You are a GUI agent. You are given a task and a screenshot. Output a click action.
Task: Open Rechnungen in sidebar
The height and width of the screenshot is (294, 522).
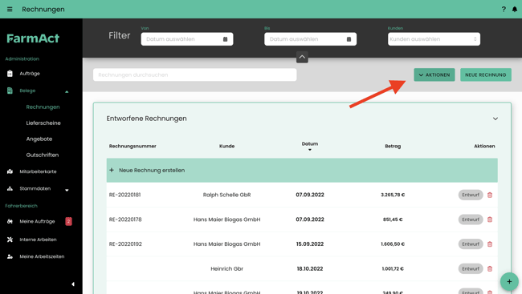click(43, 107)
